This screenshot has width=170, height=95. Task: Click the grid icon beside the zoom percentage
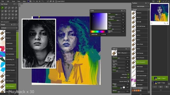point(31,1)
